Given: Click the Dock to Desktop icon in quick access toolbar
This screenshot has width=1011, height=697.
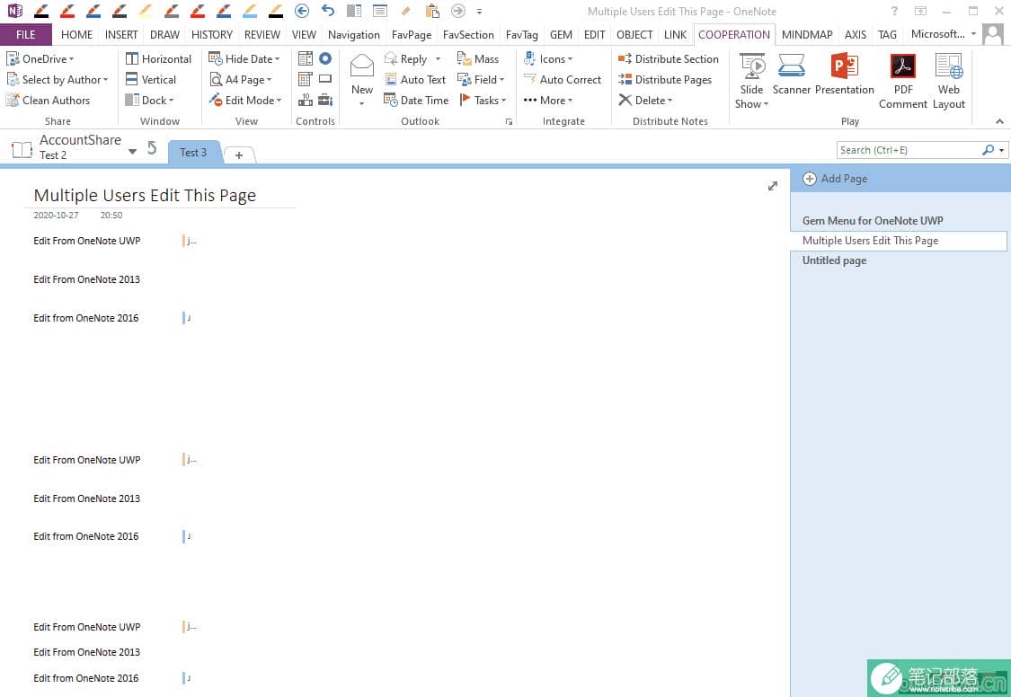Looking at the screenshot, I should [354, 11].
